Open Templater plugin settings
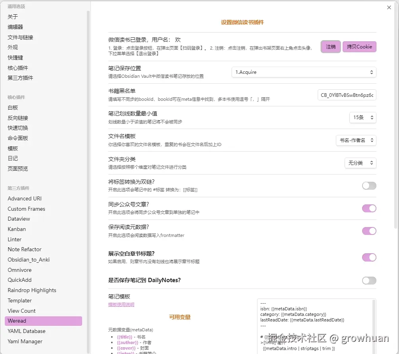The width and height of the screenshot is (399, 354). point(19,300)
